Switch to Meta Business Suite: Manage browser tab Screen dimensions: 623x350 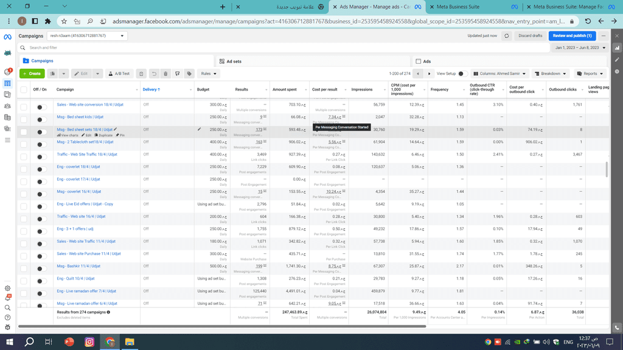[x=572, y=7]
